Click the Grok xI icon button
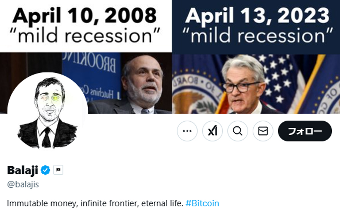 [x=212, y=131]
